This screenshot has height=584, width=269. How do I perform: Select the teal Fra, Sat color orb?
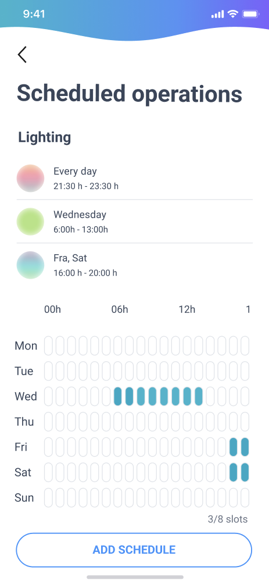31,265
